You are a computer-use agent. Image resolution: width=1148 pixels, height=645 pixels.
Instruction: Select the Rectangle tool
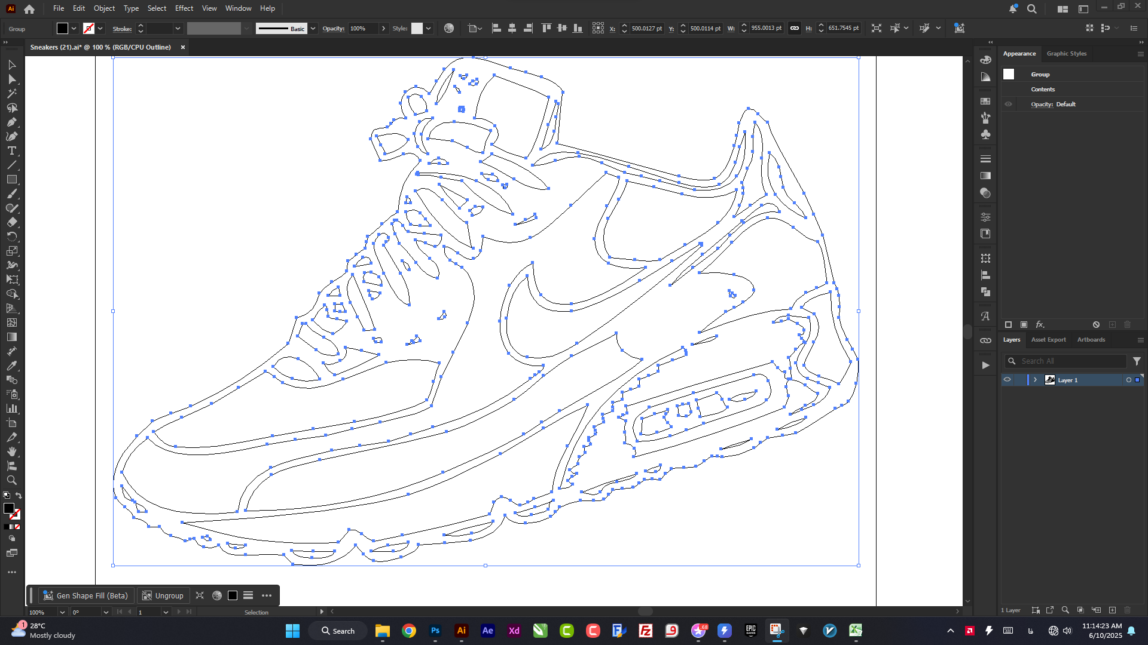[12, 179]
